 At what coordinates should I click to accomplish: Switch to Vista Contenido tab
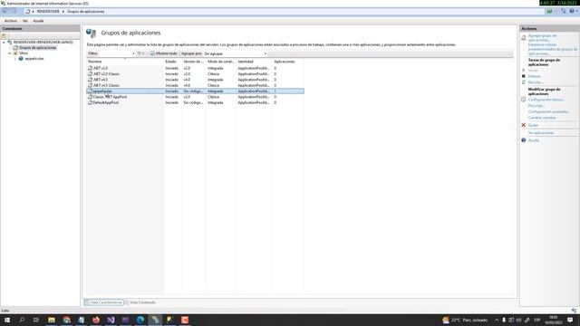pyautogui.click(x=140, y=302)
